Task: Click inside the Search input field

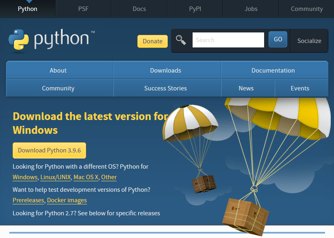Action: 228,40
